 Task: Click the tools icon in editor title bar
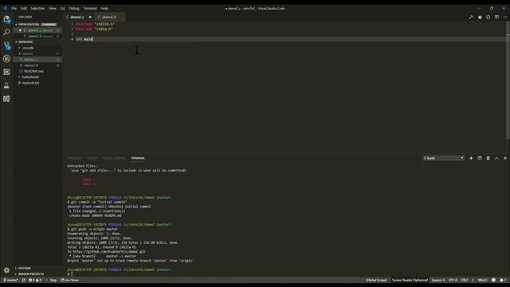471,17
